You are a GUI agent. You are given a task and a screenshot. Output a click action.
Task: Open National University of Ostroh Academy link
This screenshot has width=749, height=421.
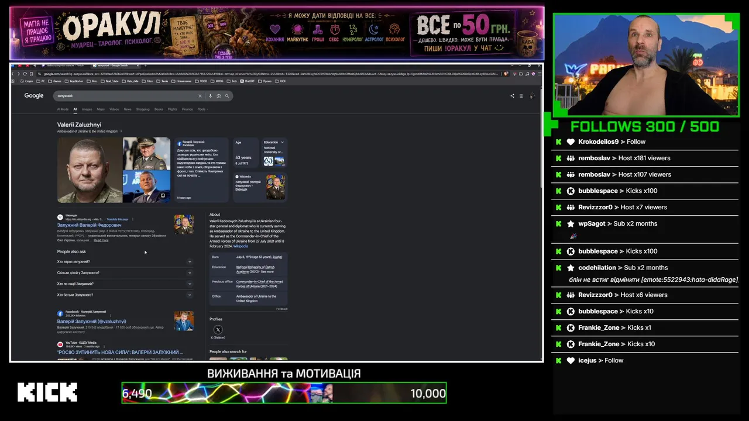pyautogui.click(x=255, y=269)
